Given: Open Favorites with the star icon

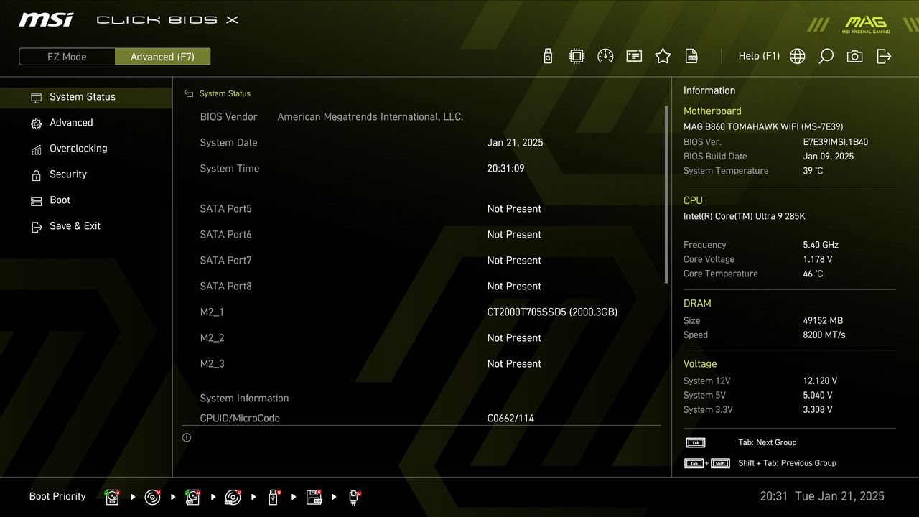Looking at the screenshot, I should (663, 56).
